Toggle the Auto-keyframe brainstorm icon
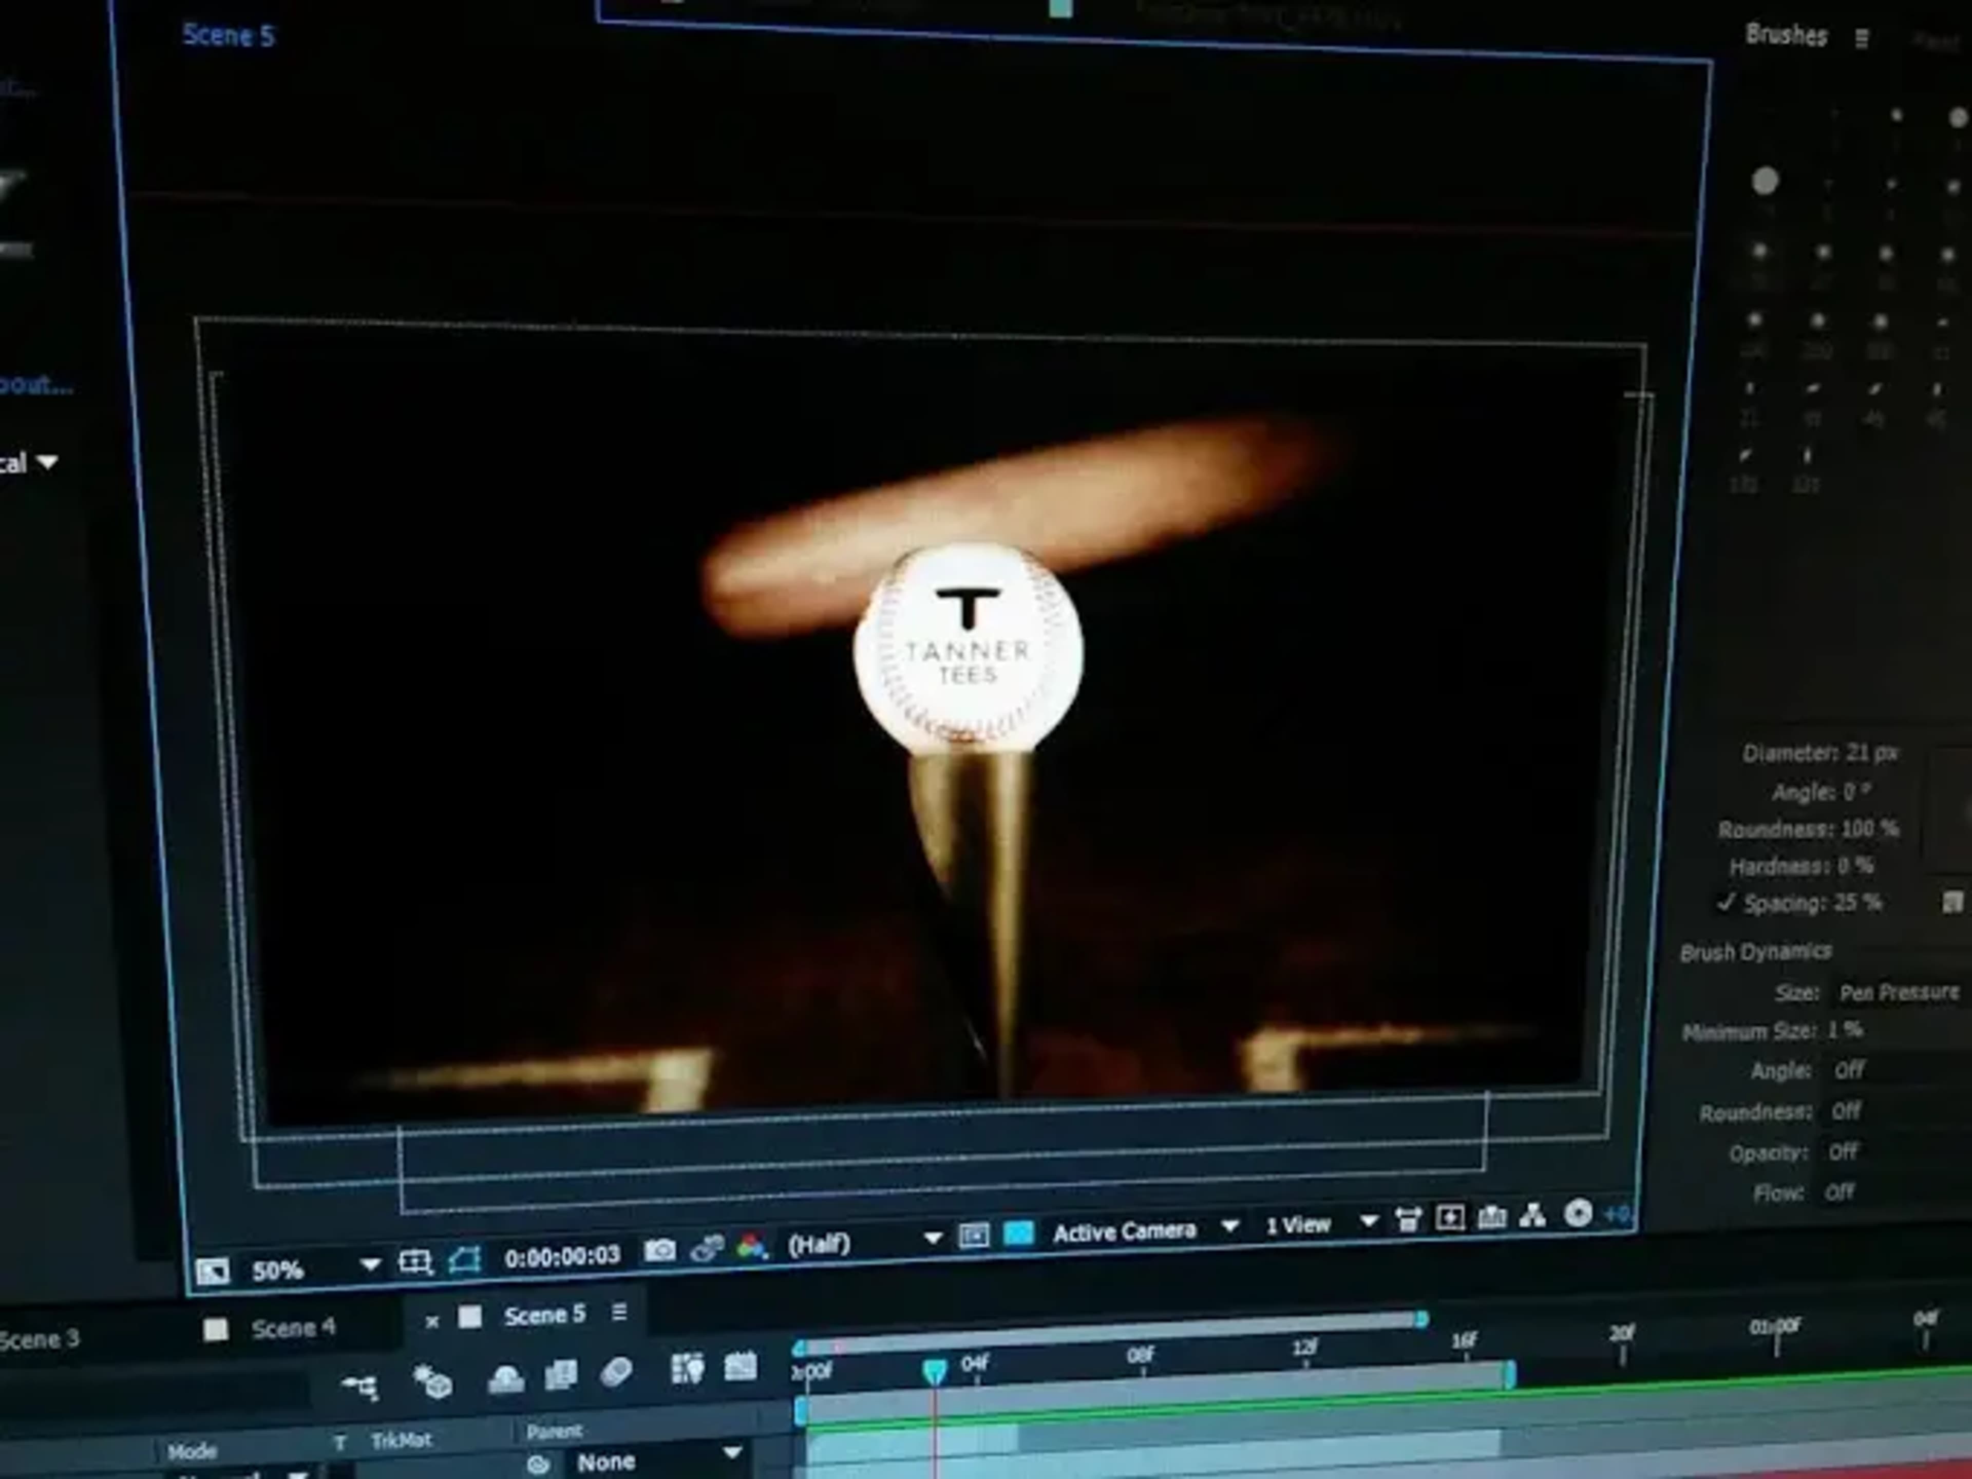 [687, 1369]
